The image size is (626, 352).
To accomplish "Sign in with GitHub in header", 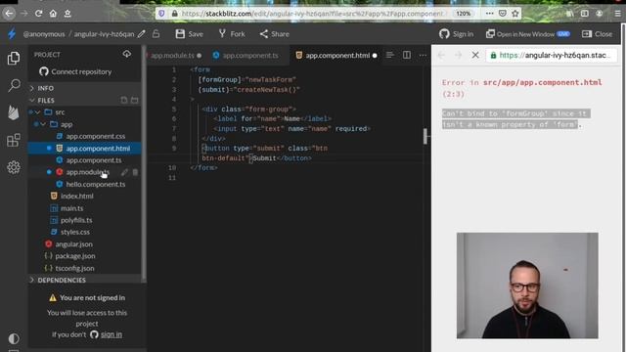I will 457,34.
